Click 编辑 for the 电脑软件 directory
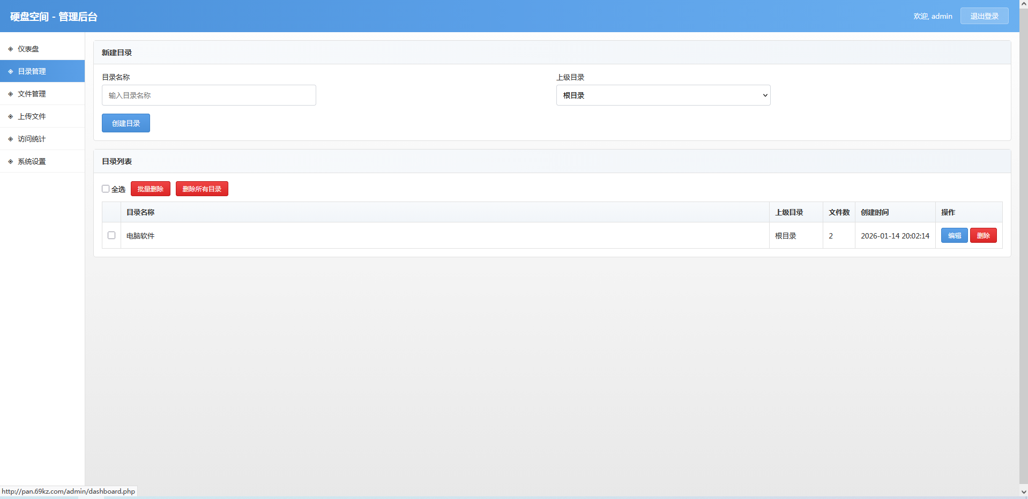The width and height of the screenshot is (1028, 499). tap(954, 235)
